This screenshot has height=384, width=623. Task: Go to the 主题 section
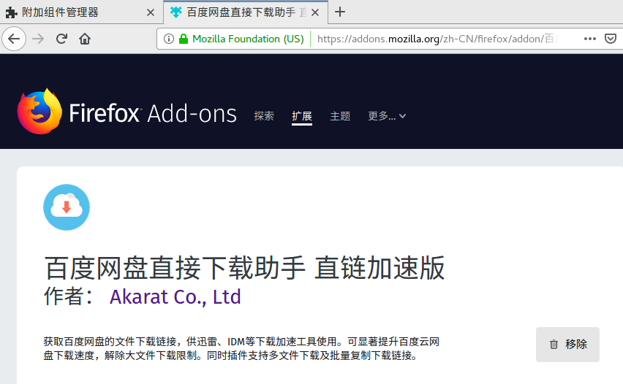[340, 116]
